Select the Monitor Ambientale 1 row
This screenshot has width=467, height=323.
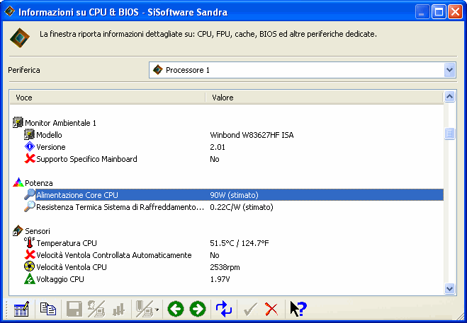(x=227, y=123)
